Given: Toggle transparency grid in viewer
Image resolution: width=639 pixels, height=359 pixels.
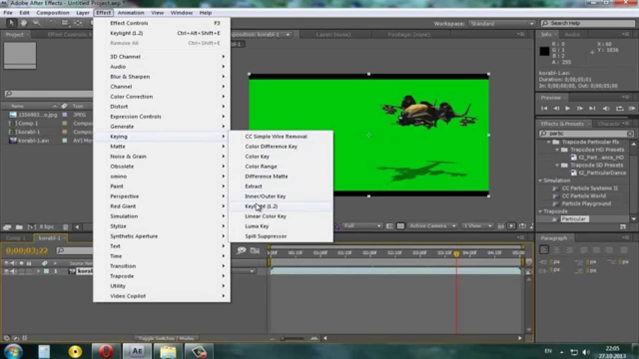Looking at the screenshot, I should [400, 226].
